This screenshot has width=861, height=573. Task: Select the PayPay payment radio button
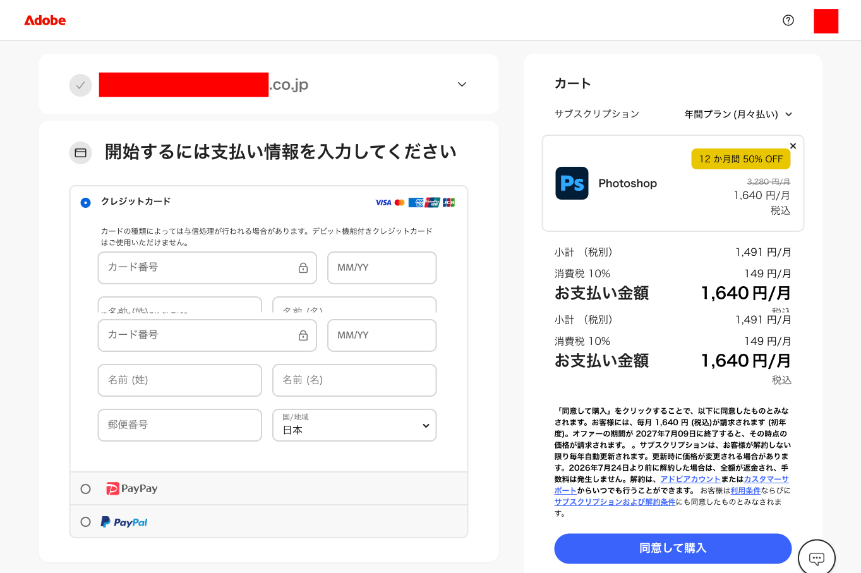tap(86, 489)
